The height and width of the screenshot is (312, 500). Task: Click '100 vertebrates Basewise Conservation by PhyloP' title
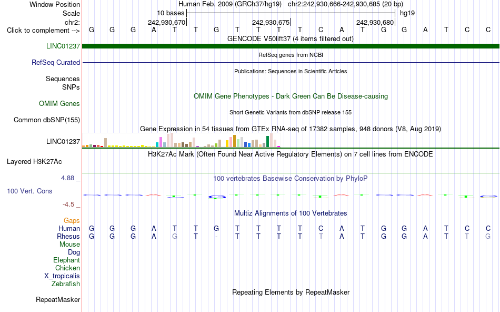(x=291, y=179)
